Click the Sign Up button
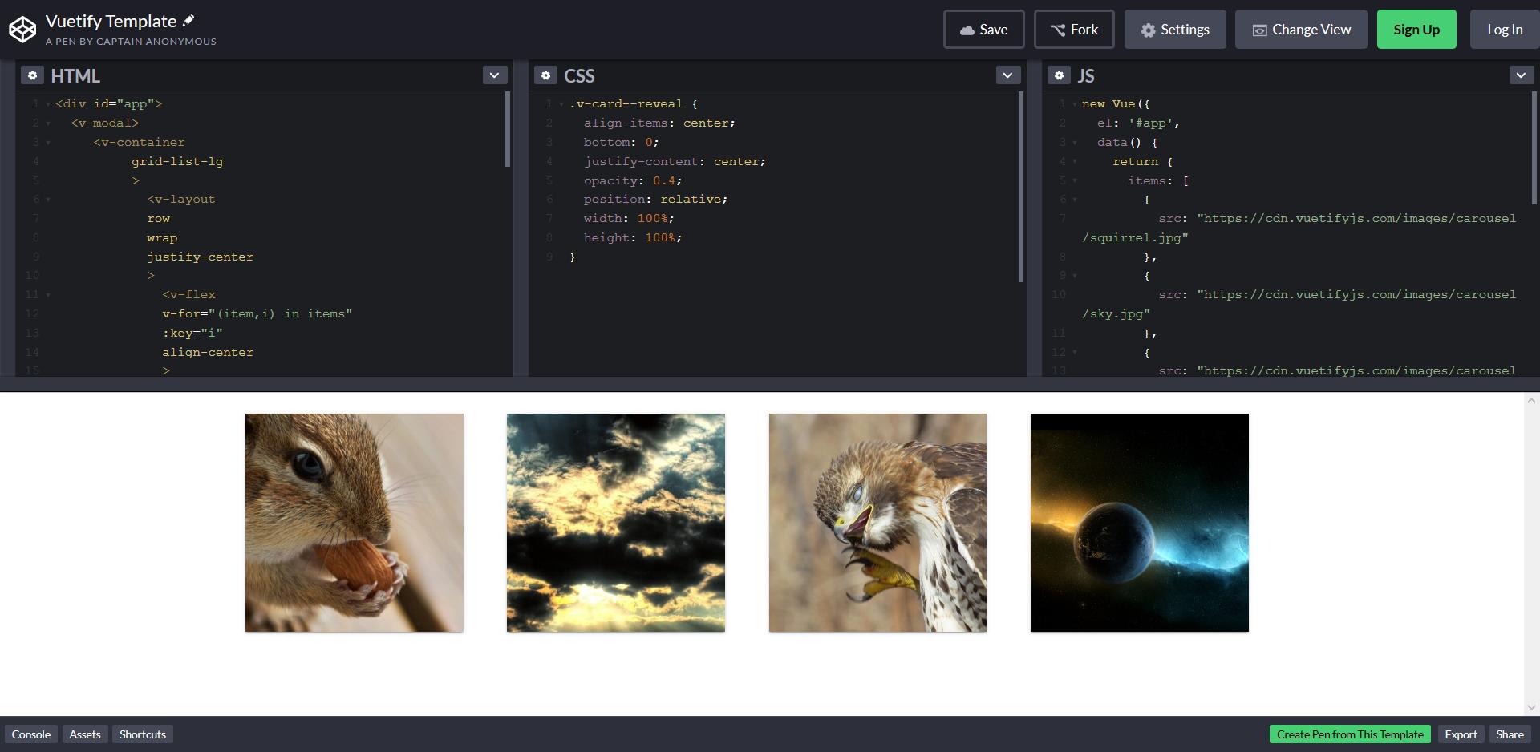The image size is (1540, 752). tap(1416, 29)
